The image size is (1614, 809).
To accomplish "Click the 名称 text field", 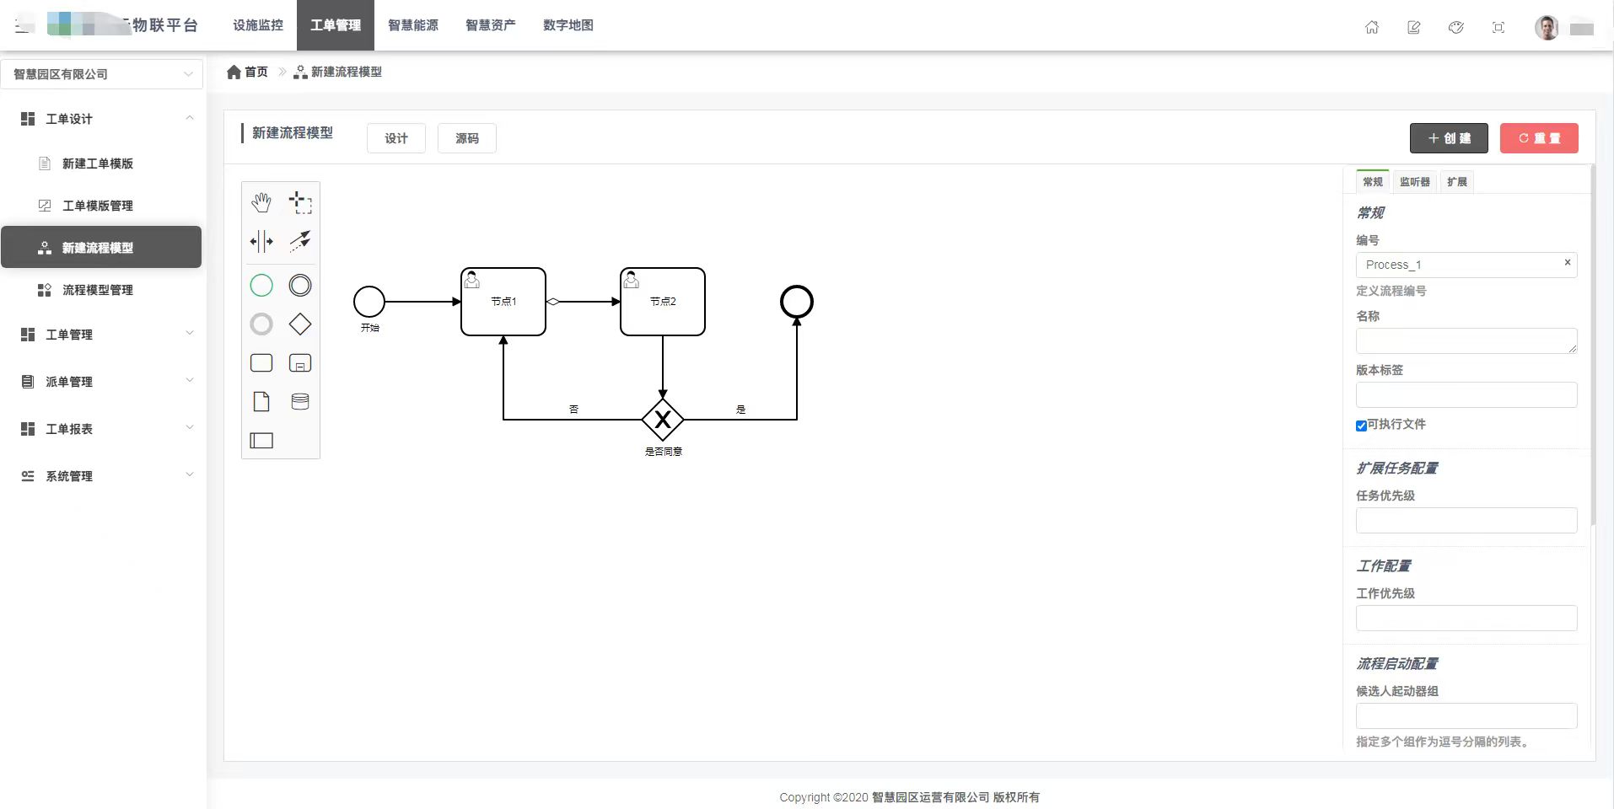I will [1466, 341].
